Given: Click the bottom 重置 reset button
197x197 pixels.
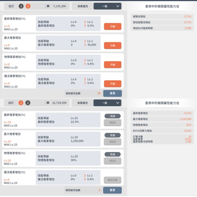Looking at the screenshot, I should (x=112, y=190).
